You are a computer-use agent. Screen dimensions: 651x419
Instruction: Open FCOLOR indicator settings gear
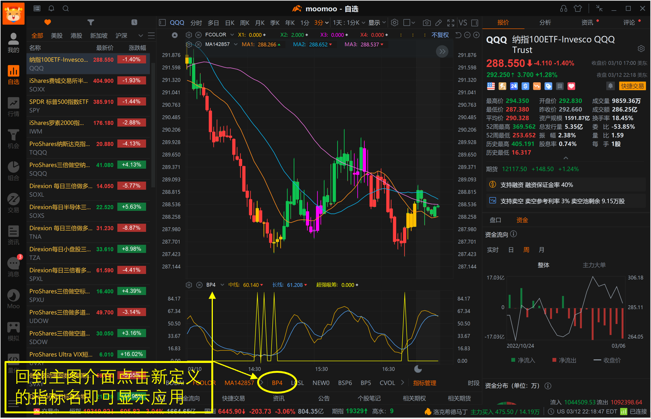tap(189, 35)
